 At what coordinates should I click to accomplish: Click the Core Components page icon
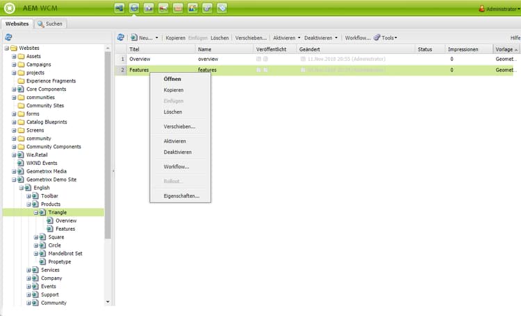pyautogui.click(x=21, y=89)
